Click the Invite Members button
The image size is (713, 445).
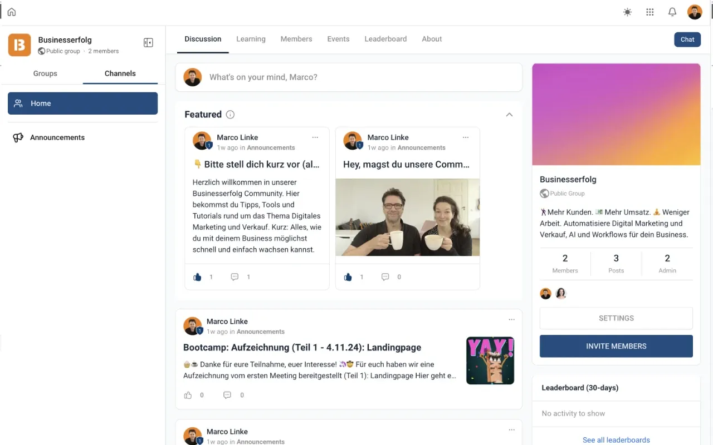click(x=616, y=345)
